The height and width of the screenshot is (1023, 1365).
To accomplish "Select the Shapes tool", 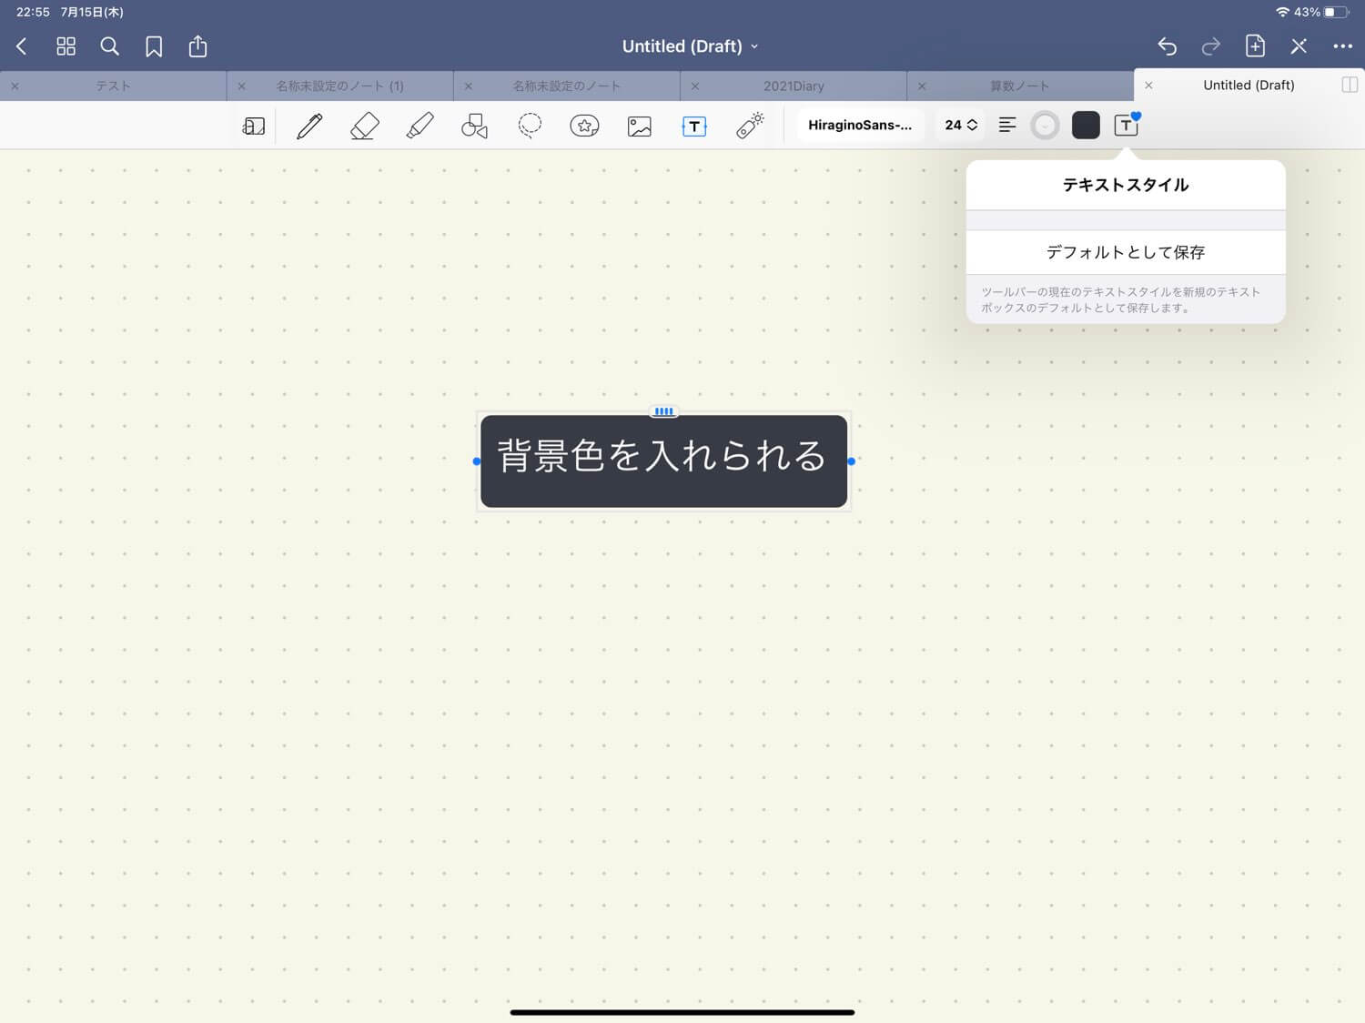I will pyautogui.click(x=474, y=126).
